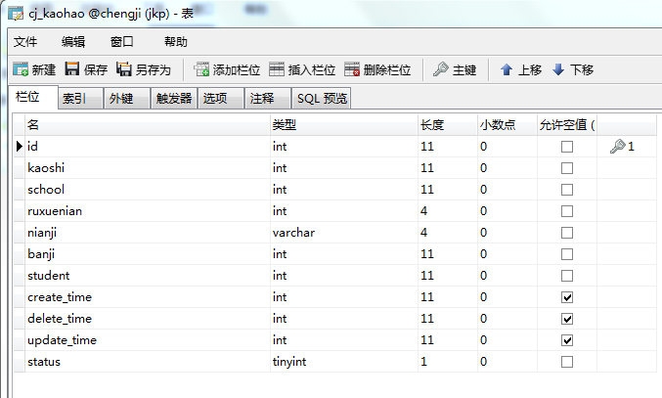Switch to the Comment (注释) tab
This screenshot has width=662, height=398.
(x=268, y=99)
